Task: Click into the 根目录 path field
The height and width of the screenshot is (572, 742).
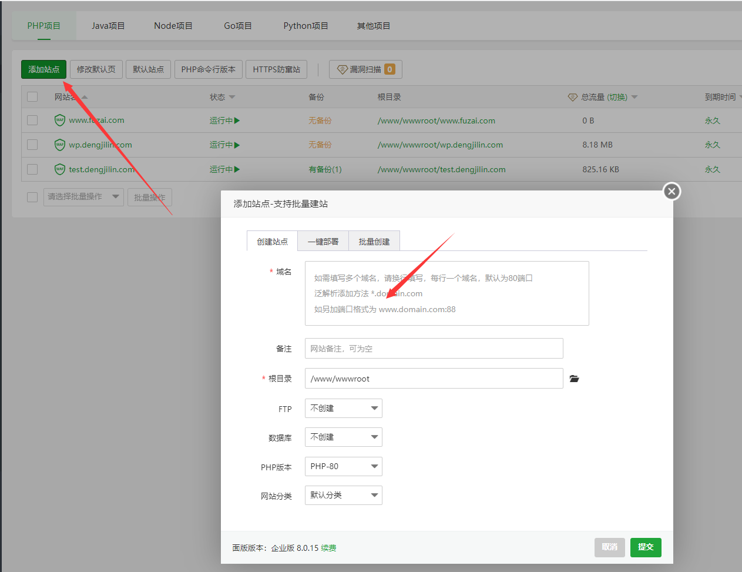Action: (x=434, y=379)
